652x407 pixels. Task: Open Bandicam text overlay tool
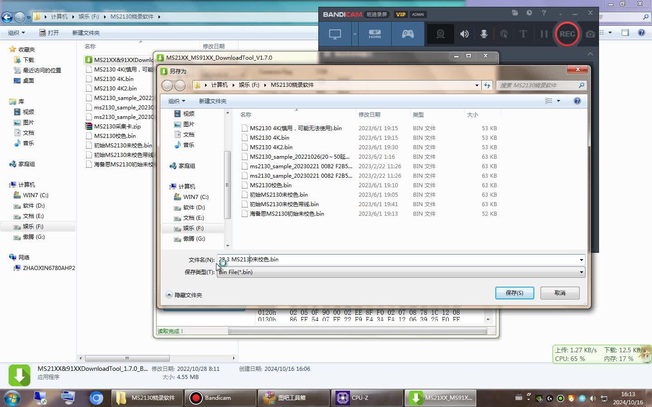tap(523, 34)
